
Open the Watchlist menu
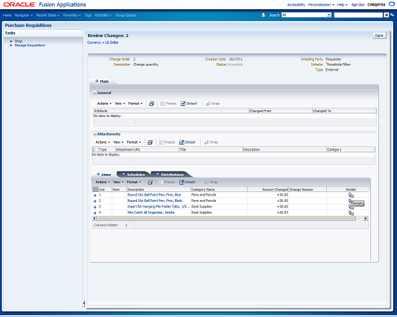[x=104, y=15]
